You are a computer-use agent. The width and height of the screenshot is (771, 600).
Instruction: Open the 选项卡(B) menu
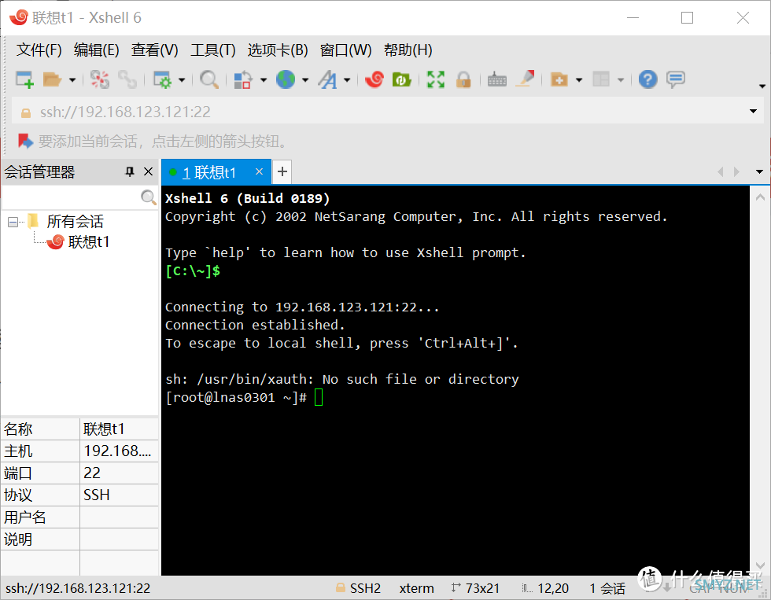point(278,50)
